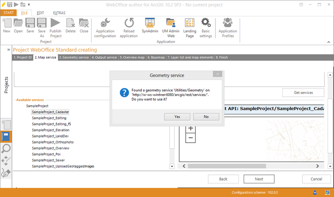Open a project via Open icon

click(18, 26)
